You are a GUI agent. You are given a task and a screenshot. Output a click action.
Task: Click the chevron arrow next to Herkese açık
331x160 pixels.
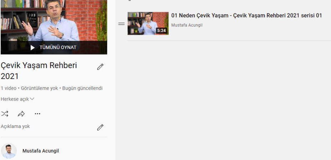click(x=32, y=99)
